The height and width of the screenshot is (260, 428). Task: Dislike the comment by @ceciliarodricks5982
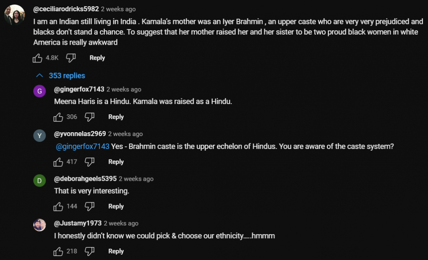click(x=71, y=58)
